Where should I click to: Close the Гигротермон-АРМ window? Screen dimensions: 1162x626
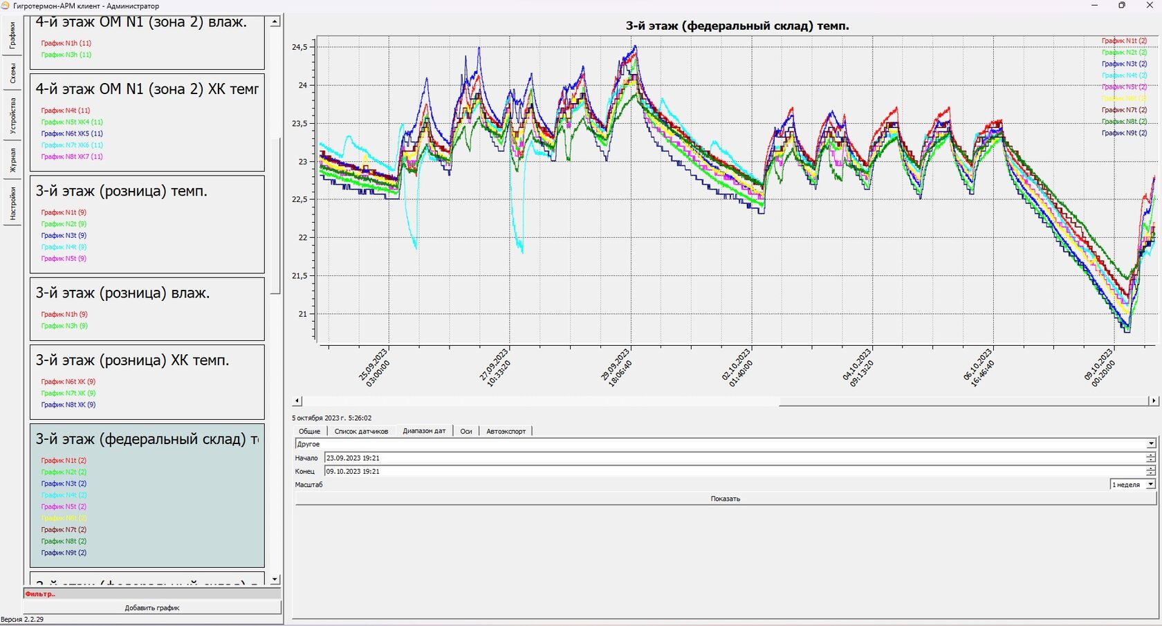click(x=1150, y=6)
